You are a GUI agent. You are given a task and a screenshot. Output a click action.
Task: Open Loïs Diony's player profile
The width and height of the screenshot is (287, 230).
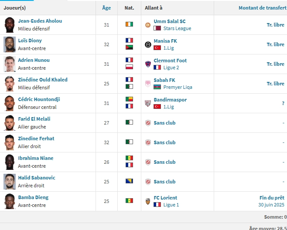(x=30, y=41)
